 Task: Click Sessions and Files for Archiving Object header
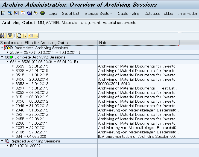click(x=49, y=43)
